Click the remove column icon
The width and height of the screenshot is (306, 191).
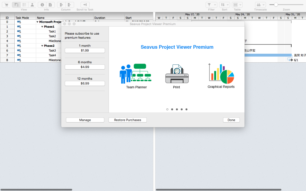coord(70,5)
